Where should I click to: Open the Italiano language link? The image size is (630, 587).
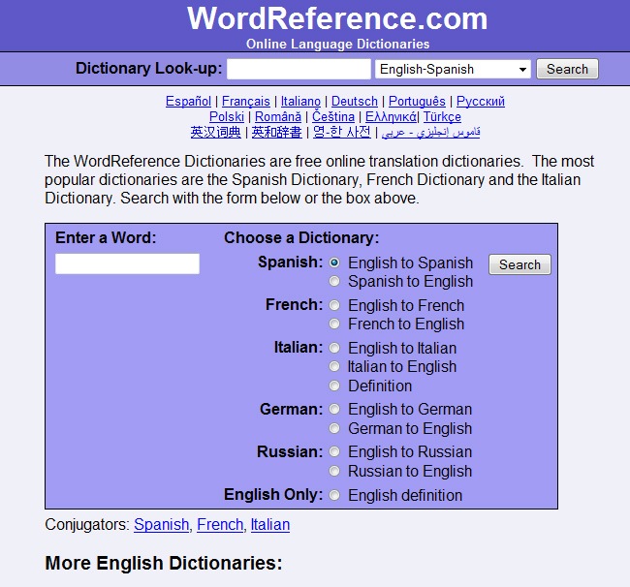300,101
